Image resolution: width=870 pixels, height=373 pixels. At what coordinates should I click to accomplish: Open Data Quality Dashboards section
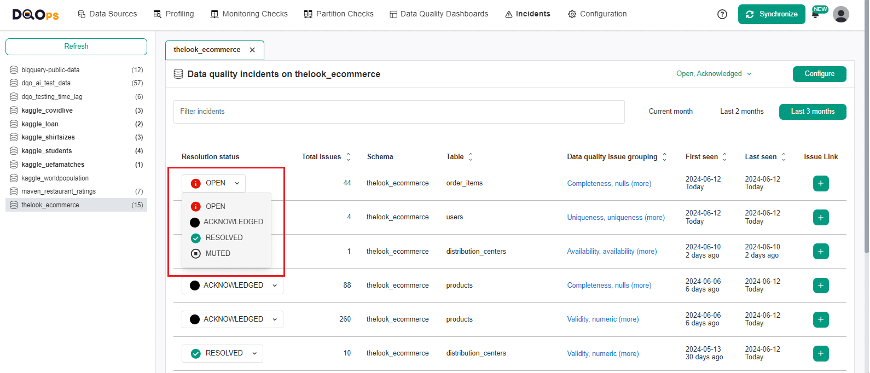439,14
